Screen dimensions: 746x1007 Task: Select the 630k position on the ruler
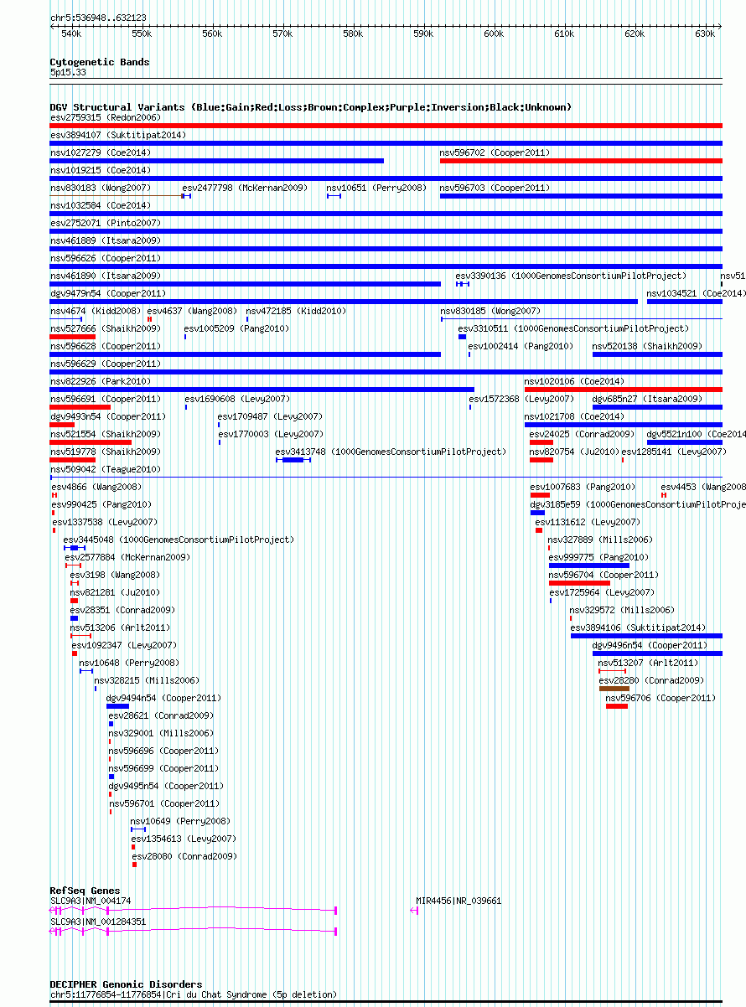(x=705, y=34)
